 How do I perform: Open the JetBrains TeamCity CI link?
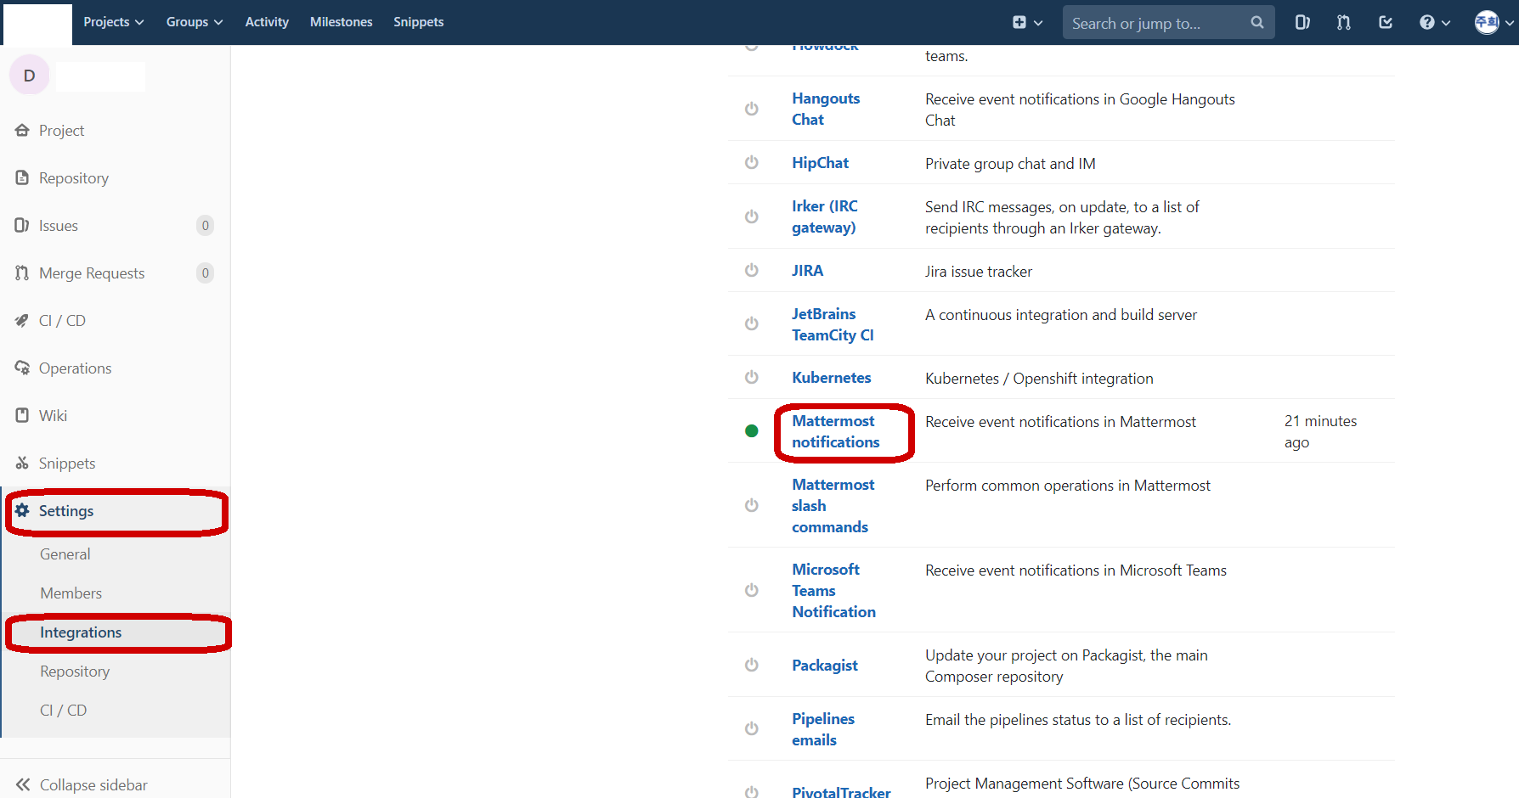(833, 324)
